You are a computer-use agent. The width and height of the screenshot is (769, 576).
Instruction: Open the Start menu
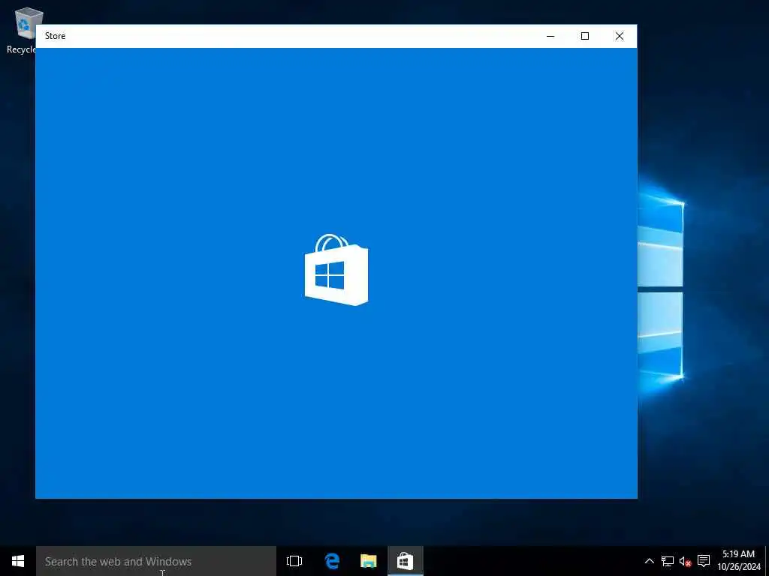tap(18, 561)
